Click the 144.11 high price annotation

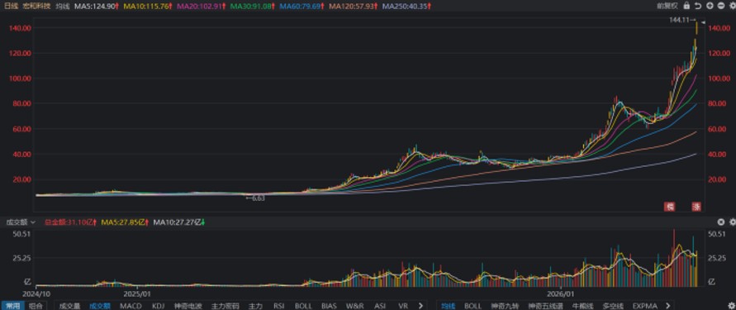[x=683, y=20]
